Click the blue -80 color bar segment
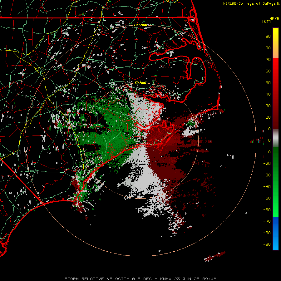Screen dimensions: 281x281 tap(276, 233)
